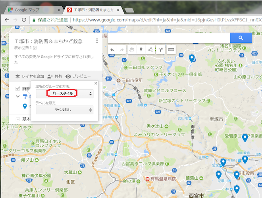The width and height of the screenshot is (262, 198).
Task: Click the blue pin icon in layer list
Action: coord(25,106)
